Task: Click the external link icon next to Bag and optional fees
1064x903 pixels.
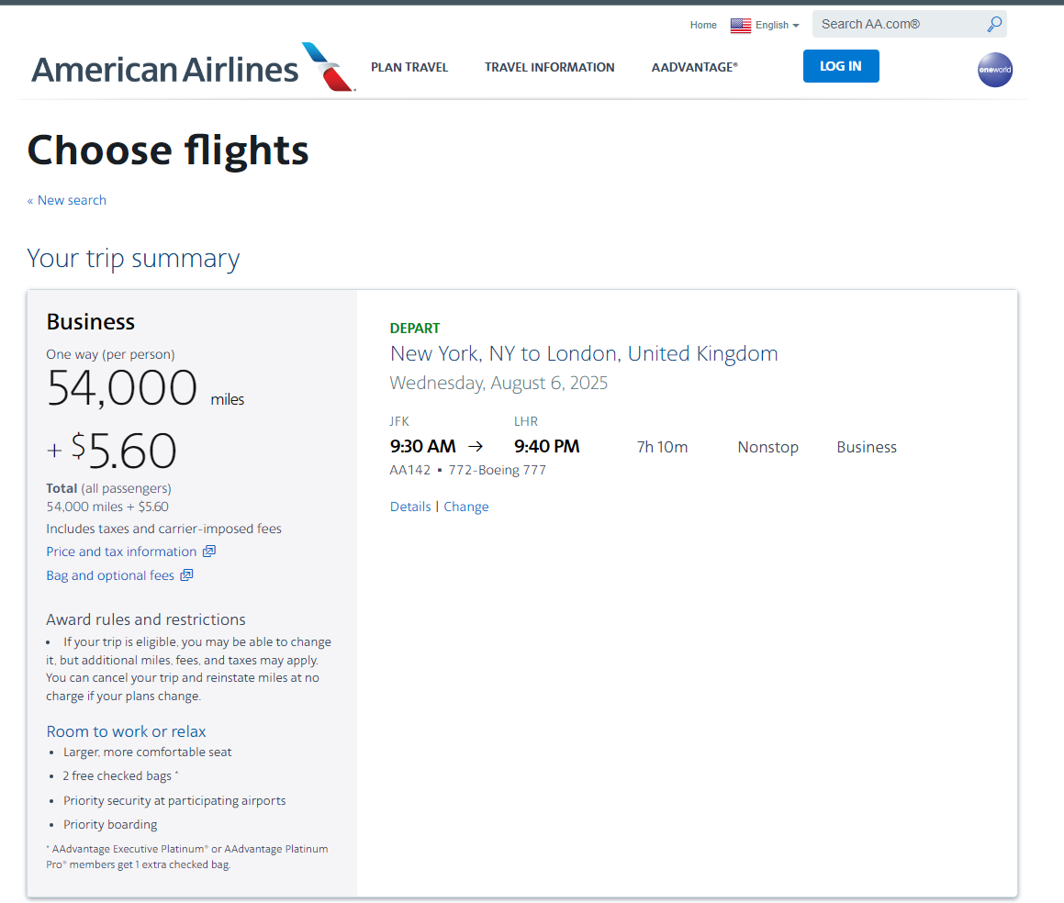Action: (187, 575)
